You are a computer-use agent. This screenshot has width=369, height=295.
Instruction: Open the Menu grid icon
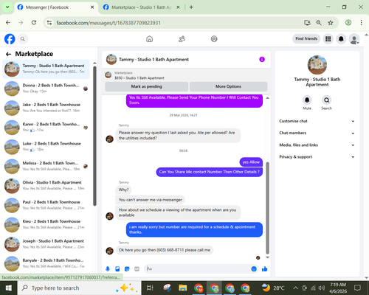click(x=328, y=39)
